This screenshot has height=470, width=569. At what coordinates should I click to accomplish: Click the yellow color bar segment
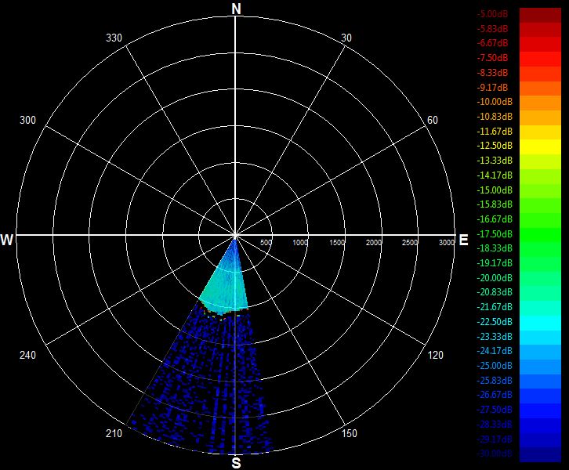[540, 147]
